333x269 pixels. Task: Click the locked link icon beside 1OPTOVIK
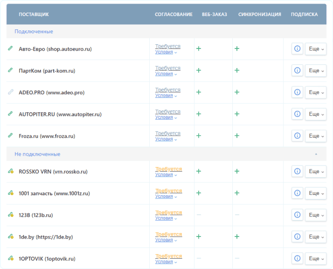coord(11,258)
